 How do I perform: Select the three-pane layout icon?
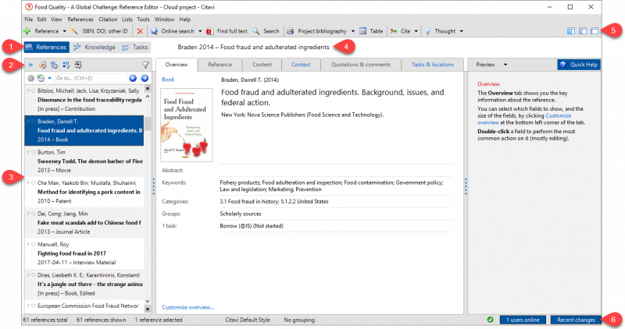pyautogui.click(x=571, y=31)
